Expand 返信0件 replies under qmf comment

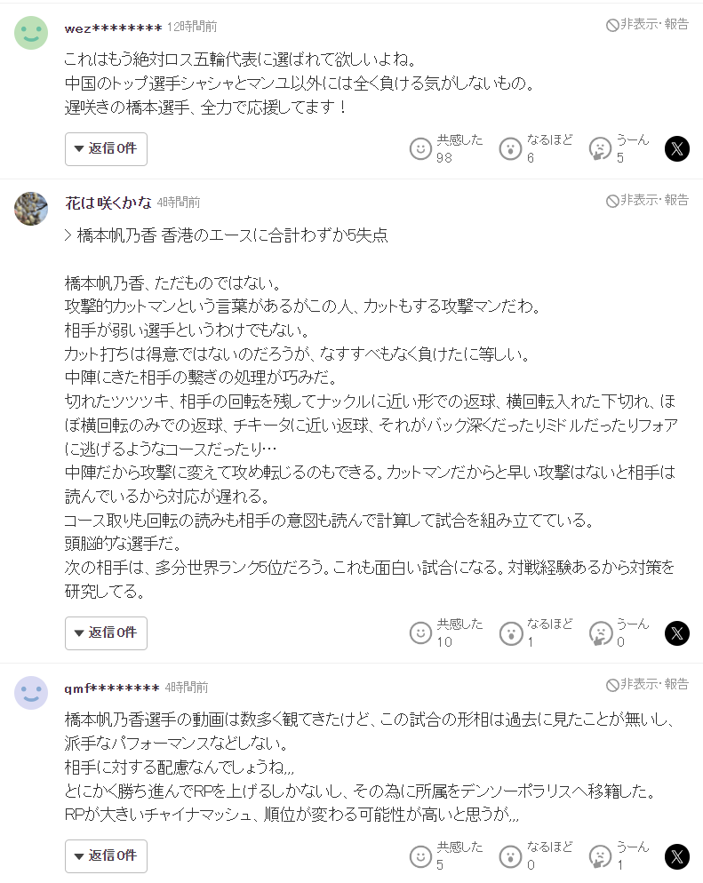(x=106, y=855)
